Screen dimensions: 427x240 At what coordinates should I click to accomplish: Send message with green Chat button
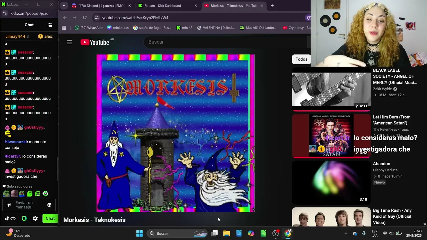click(50, 218)
